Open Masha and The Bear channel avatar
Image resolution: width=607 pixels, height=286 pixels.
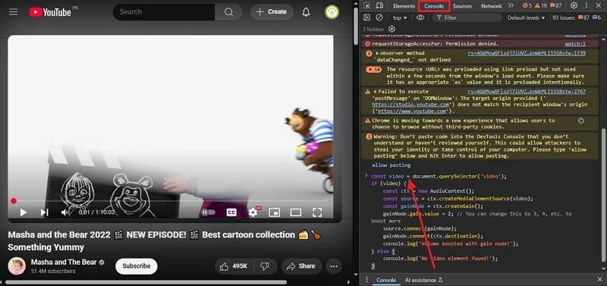pyautogui.click(x=17, y=266)
